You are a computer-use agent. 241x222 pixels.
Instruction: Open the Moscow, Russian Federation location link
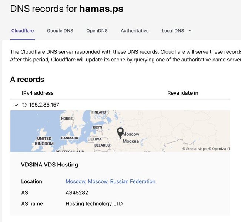pyautogui.click(x=110, y=181)
